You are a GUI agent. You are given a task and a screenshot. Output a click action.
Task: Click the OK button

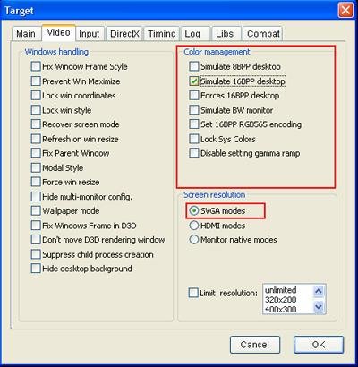click(x=319, y=345)
